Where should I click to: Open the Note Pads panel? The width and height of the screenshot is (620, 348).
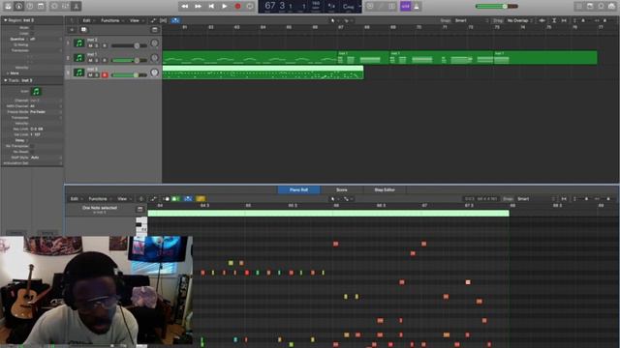(x=590, y=6)
